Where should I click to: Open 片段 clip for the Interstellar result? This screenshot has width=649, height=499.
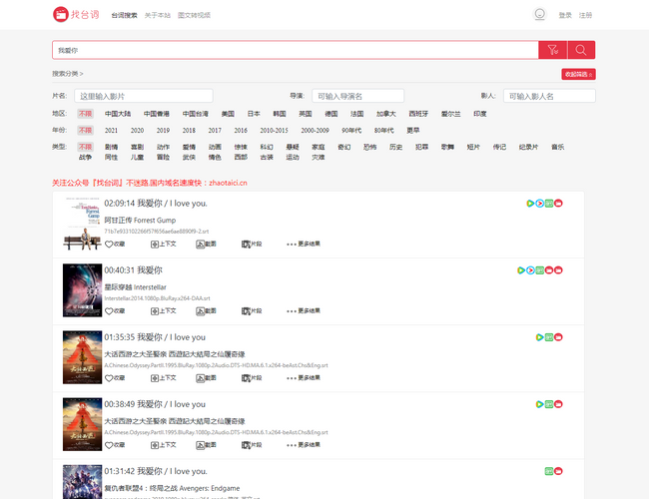click(x=252, y=310)
